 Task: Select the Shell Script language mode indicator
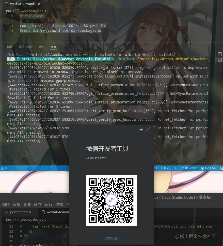[188, 168]
